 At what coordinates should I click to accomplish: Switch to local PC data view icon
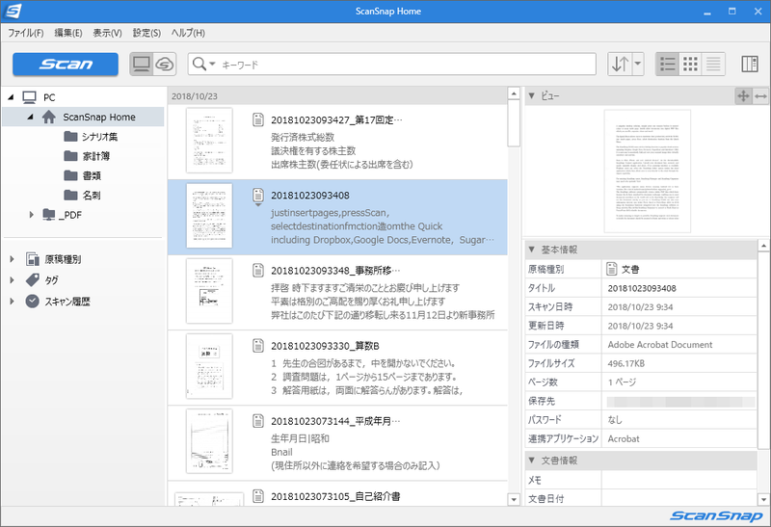pos(142,64)
